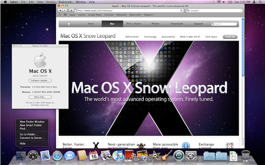Open iCal calendar icon in Dock

tap(94, 155)
